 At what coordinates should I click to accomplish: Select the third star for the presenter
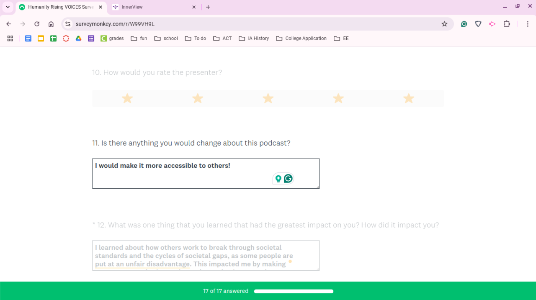tap(268, 98)
